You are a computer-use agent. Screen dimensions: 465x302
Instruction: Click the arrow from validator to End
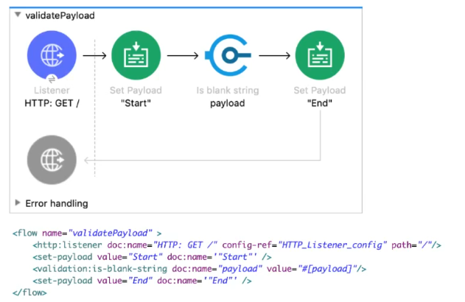click(x=272, y=55)
